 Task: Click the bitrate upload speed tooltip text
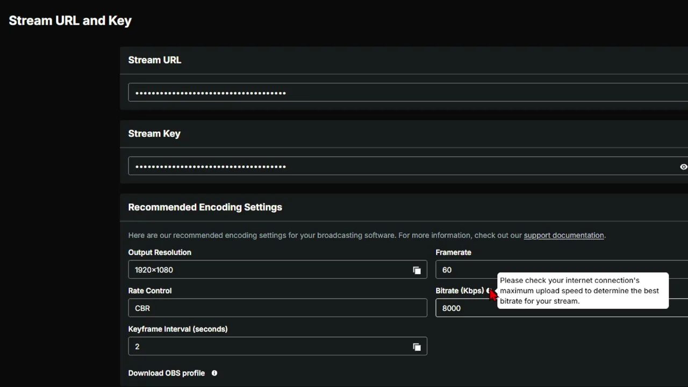coord(579,291)
